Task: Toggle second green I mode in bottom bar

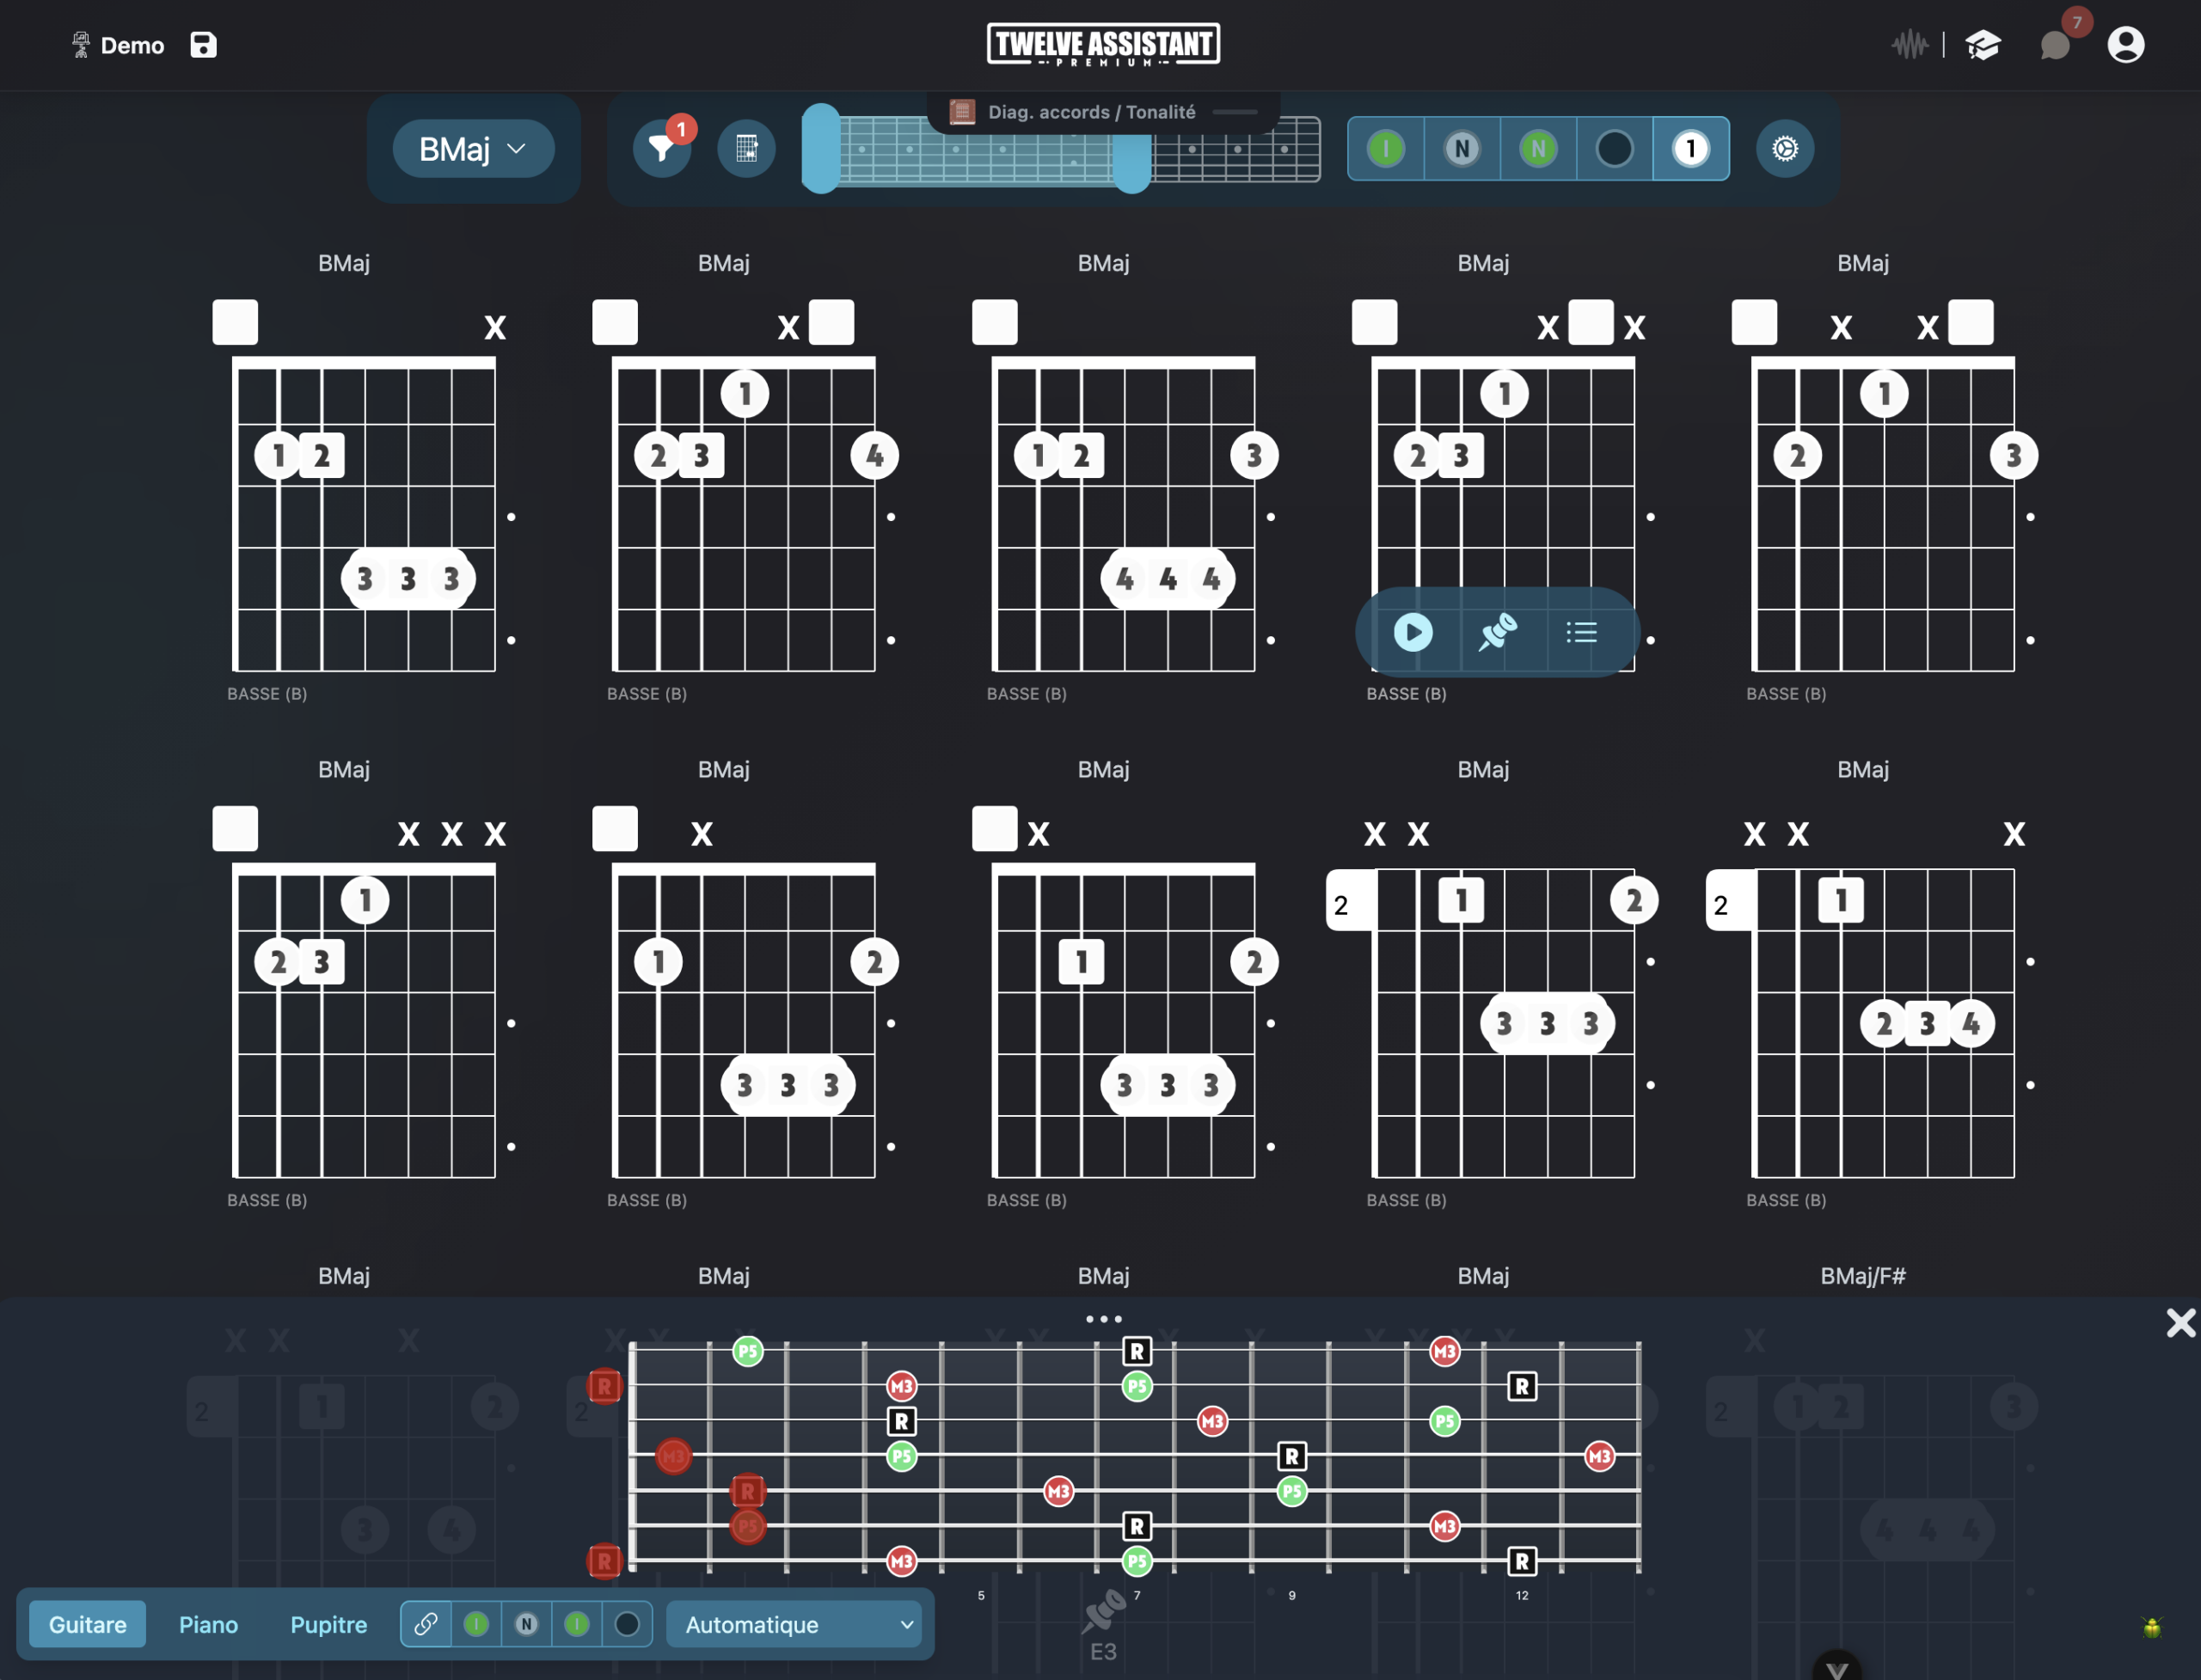Action: [x=577, y=1624]
